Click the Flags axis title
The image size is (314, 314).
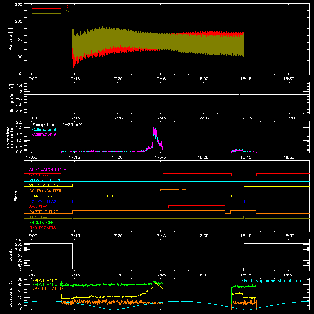click(16, 196)
